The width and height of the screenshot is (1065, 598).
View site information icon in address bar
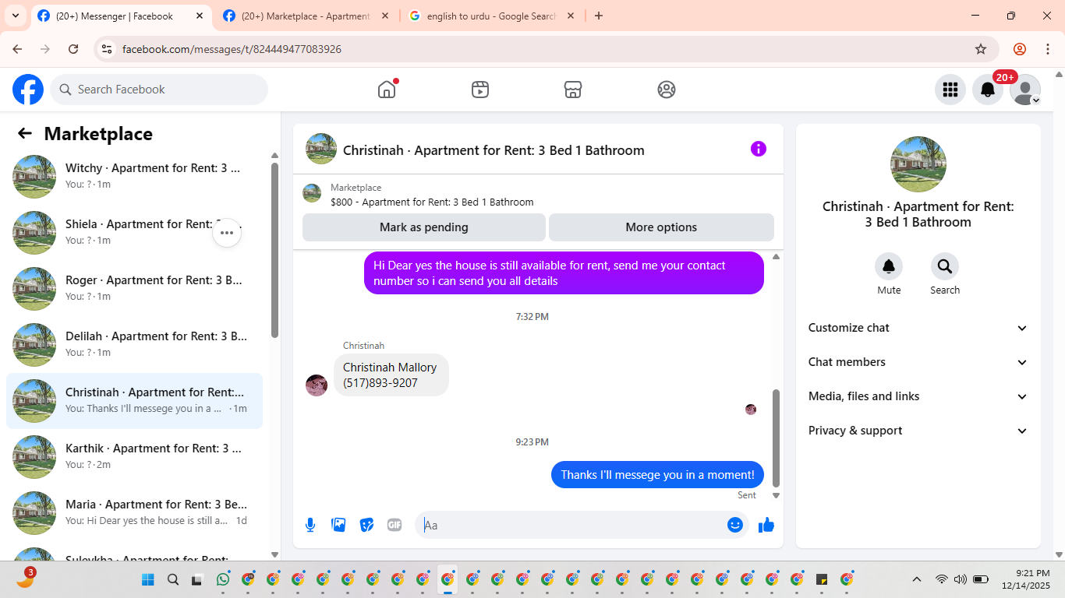[107, 49]
